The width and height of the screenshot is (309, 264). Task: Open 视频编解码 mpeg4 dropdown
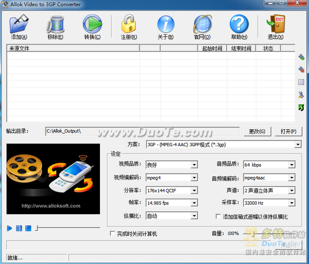point(194,178)
